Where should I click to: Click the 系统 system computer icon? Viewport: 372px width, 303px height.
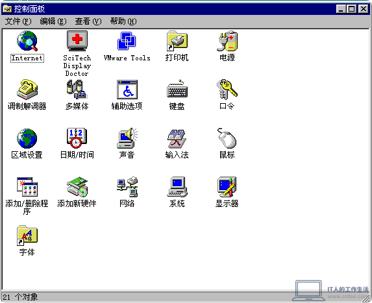[x=177, y=187]
